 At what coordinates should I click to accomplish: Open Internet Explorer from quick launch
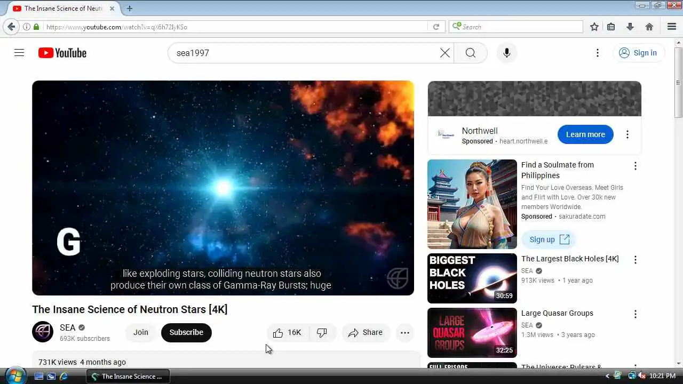tap(63, 376)
